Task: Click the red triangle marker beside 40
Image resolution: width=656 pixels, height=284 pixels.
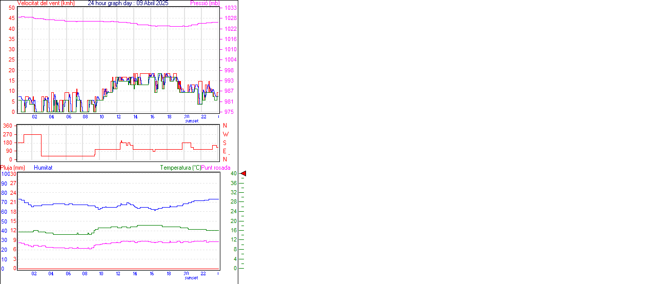Action: pyautogui.click(x=243, y=174)
